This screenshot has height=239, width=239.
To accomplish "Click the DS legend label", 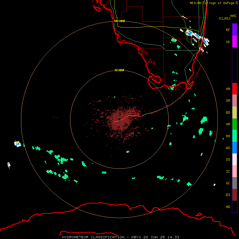I will [x=228, y=160].
